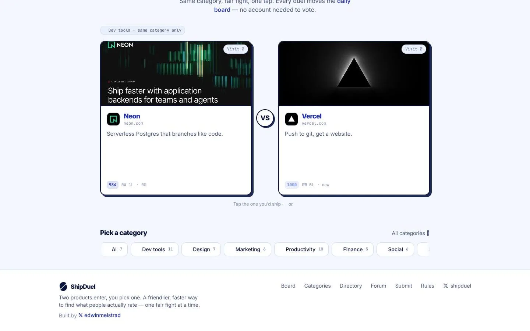This screenshot has width=530, height=331.
Task: Open Visit button on the Neon card
Action: coord(236,49)
